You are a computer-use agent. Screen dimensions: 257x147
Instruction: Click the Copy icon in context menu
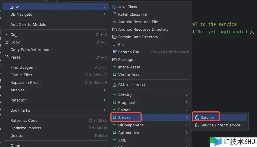click(x=7, y=42)
